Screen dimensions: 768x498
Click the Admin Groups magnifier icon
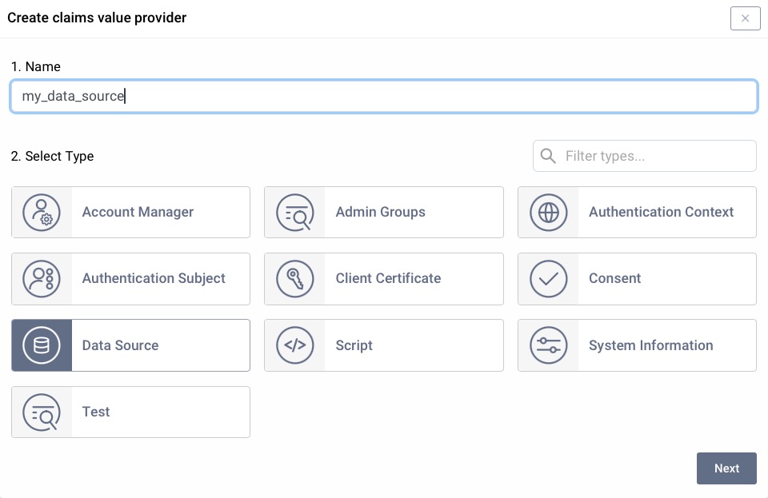[294, 212]
